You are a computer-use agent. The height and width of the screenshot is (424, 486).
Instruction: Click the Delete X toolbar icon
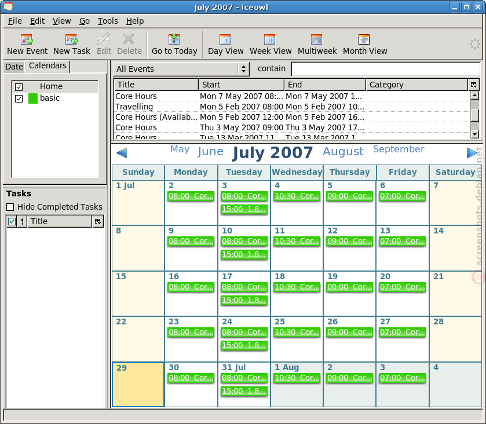[129, 39]
